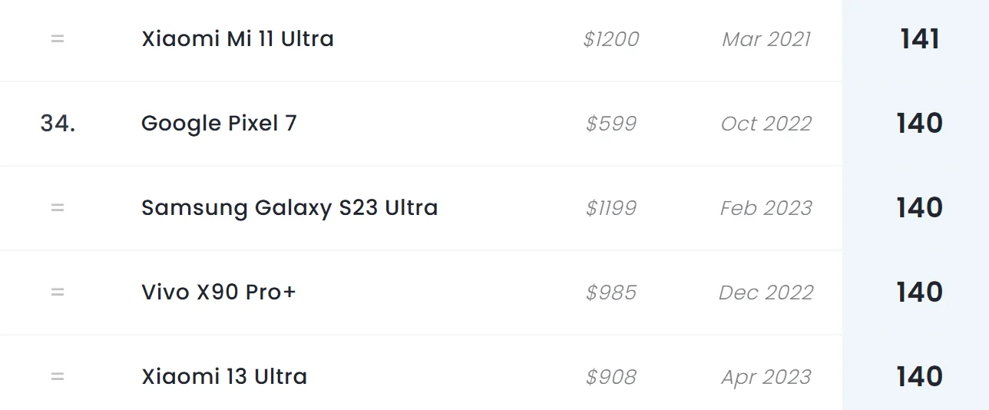The width and height of the screenshot is (989, 410).
Task: Click the Google Pixel 7 score of 140
Action: 919,124
